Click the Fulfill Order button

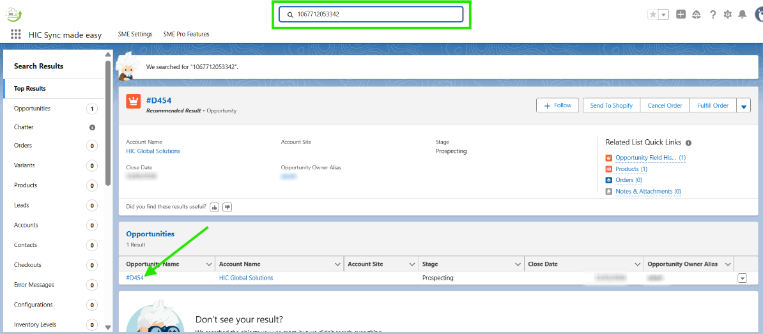tap(713, 105)
